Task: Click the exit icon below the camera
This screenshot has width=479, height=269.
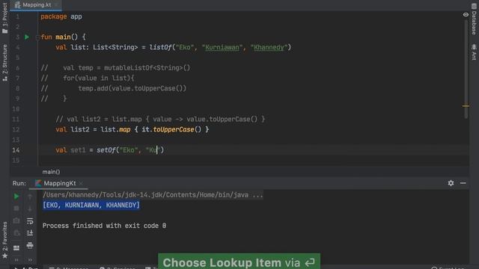Action: [x=16, y=233]
